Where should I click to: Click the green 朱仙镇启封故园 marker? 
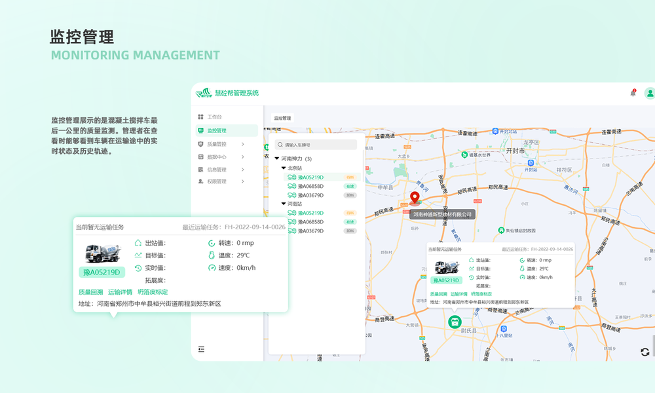click(501, 230)
